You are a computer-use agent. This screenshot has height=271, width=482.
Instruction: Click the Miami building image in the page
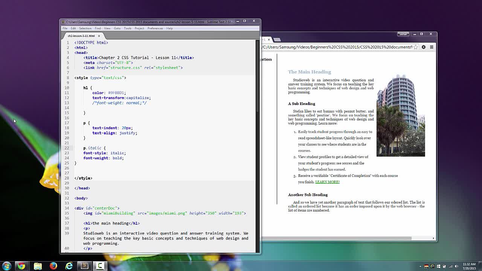401,116
